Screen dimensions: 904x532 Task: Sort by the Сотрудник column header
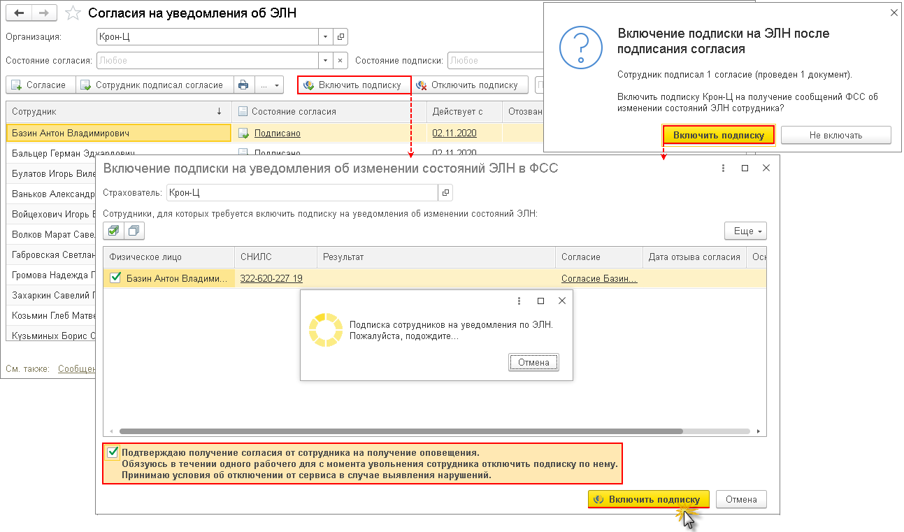click(119, 111)
